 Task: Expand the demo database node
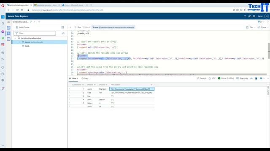19,42
